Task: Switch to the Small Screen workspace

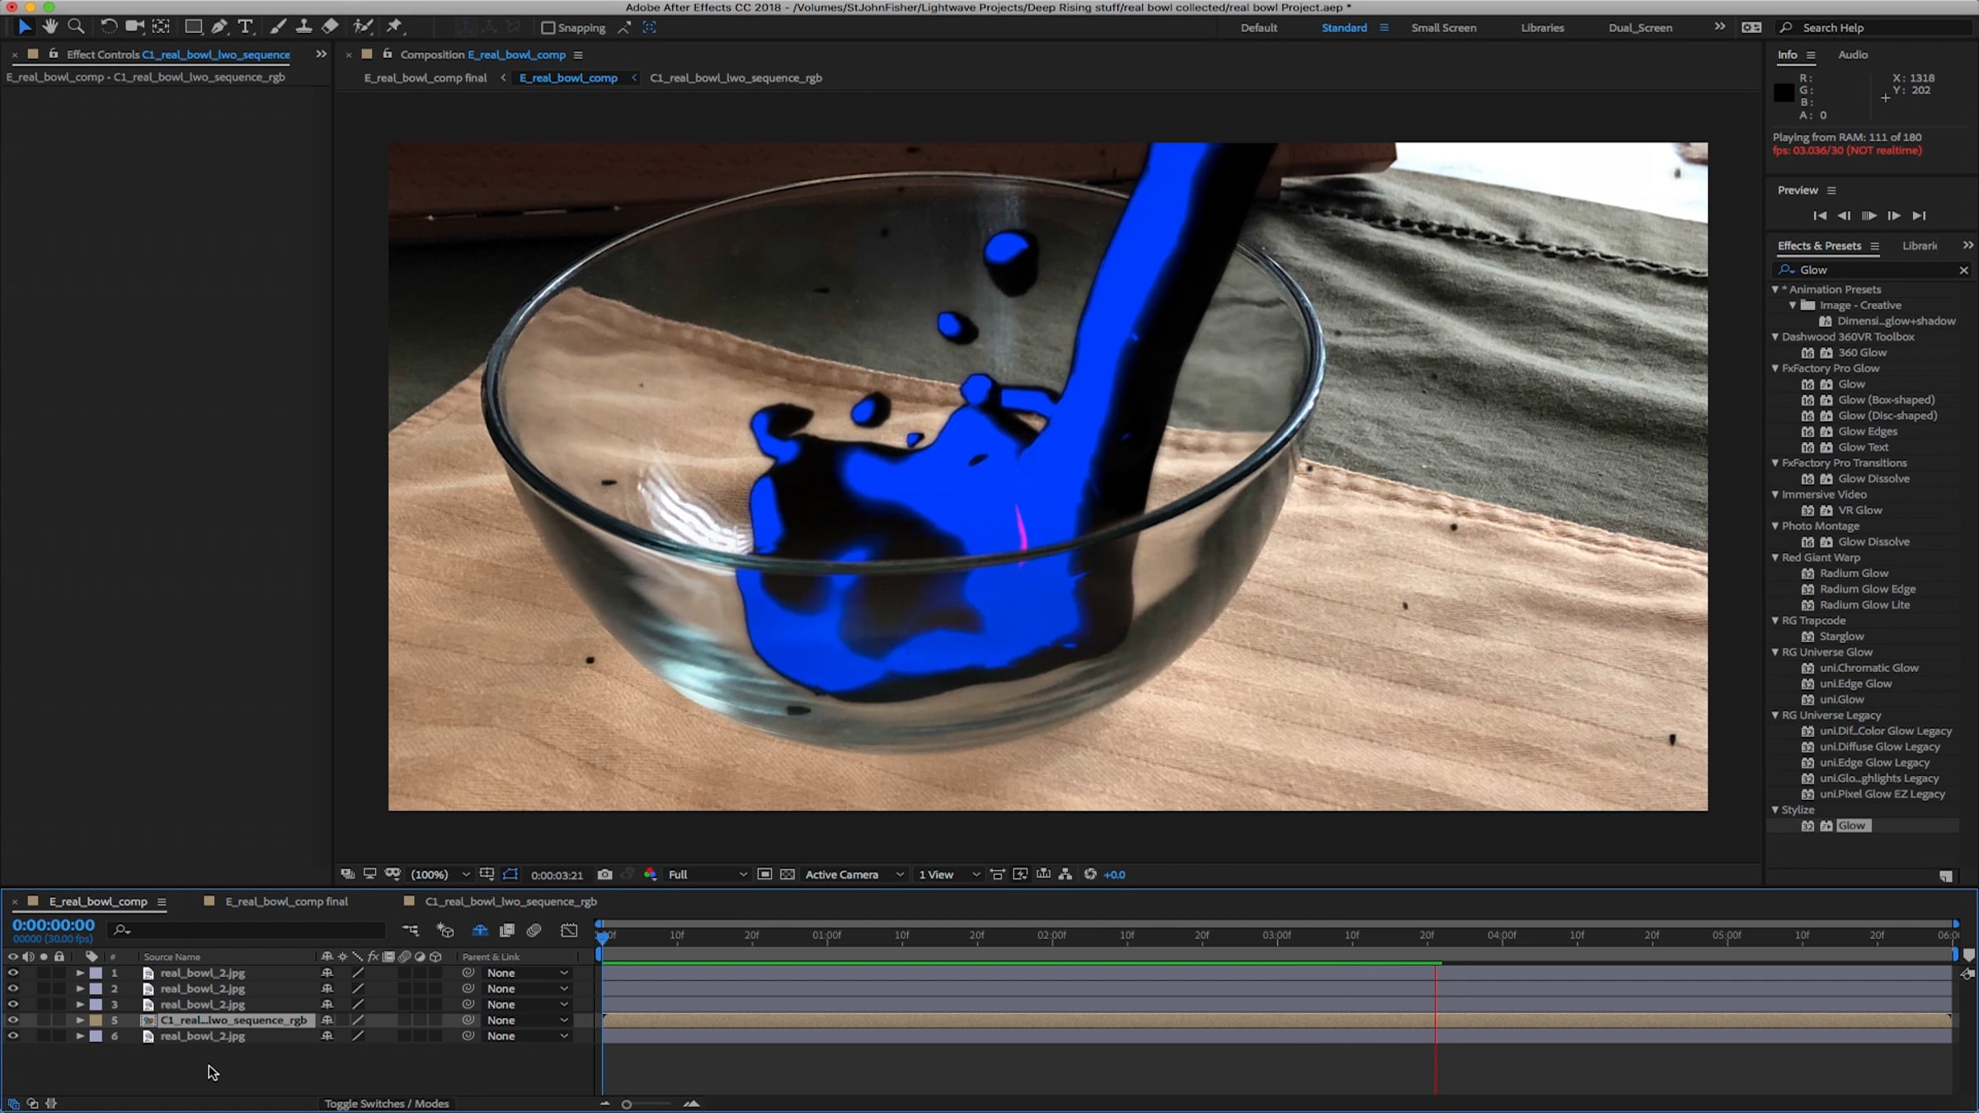Action: point(1443,27)
